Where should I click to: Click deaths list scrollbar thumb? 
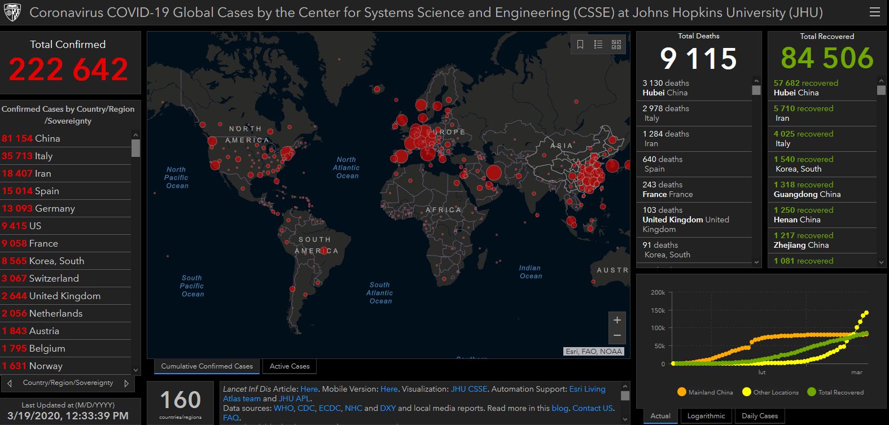756,90
